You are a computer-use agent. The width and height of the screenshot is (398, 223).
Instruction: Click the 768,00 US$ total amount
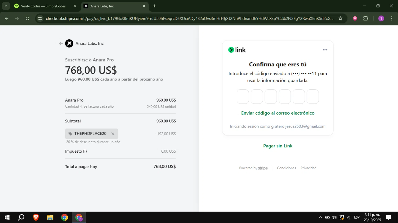point(165,167)
